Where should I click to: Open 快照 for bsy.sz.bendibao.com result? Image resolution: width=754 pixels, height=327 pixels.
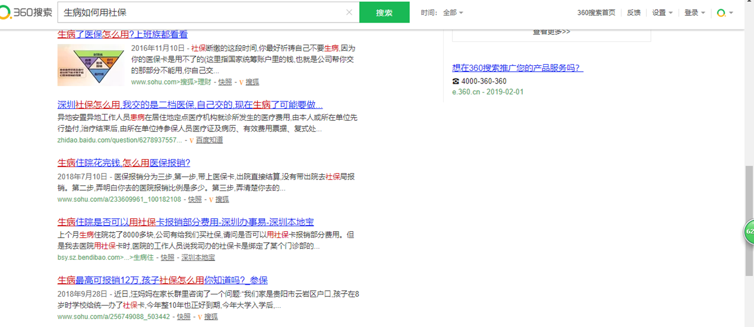point(167,257)
